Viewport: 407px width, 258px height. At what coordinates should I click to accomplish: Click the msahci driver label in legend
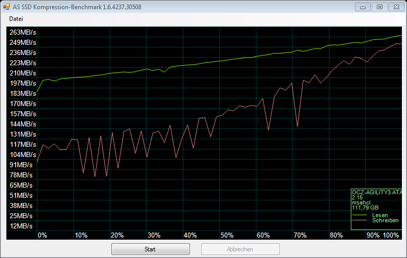362,202
